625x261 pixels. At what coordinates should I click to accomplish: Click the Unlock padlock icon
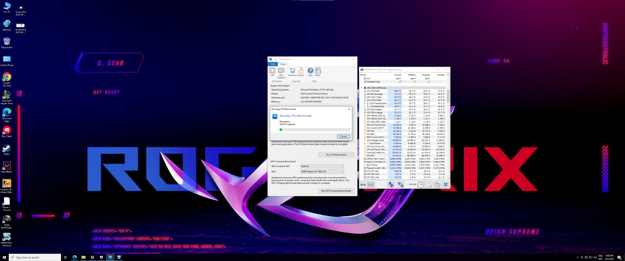(x=301, y=71)
